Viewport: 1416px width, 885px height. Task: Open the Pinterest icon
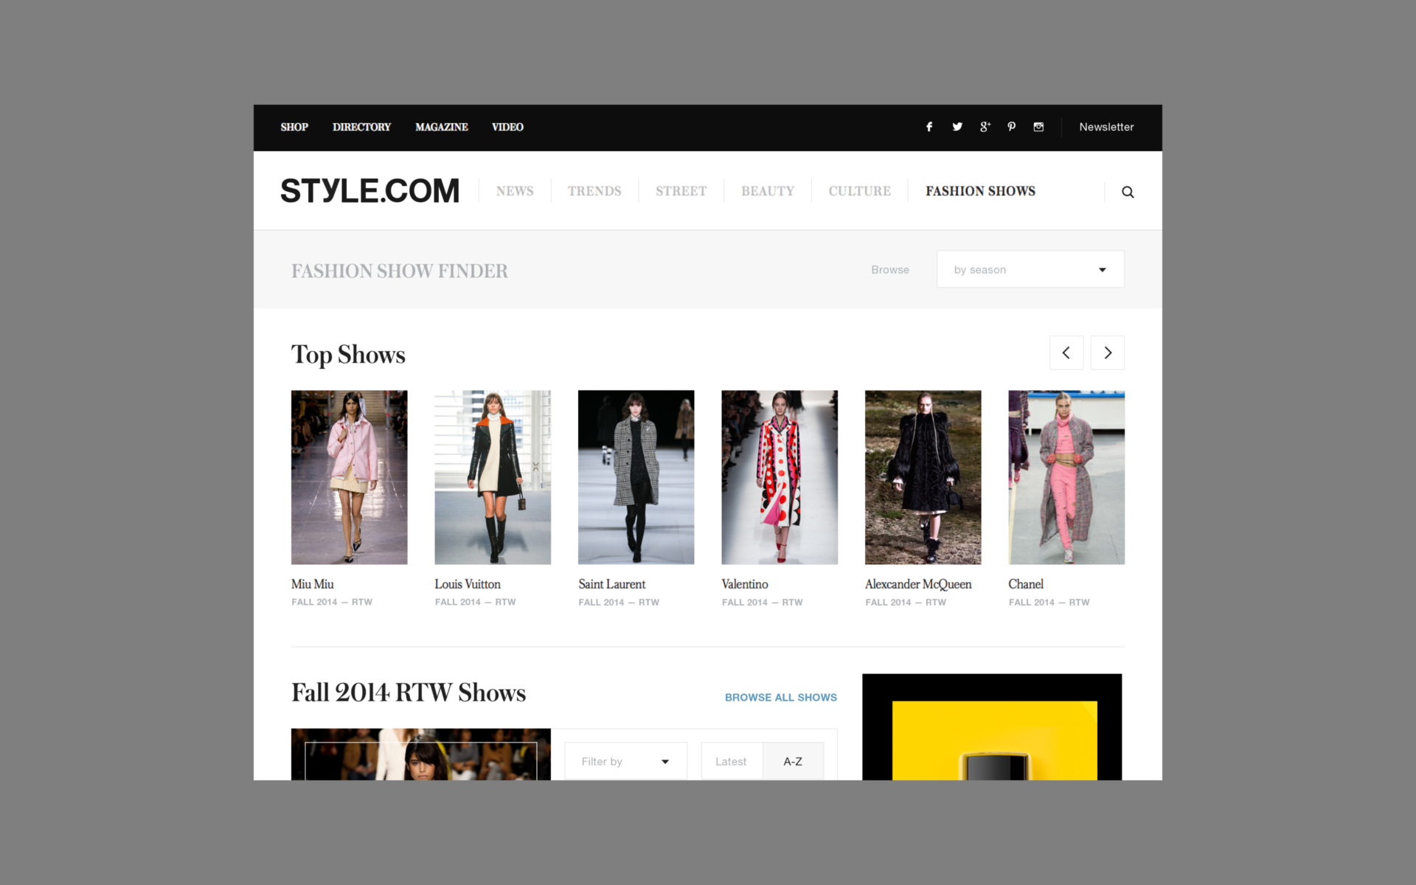(1011, 127)
